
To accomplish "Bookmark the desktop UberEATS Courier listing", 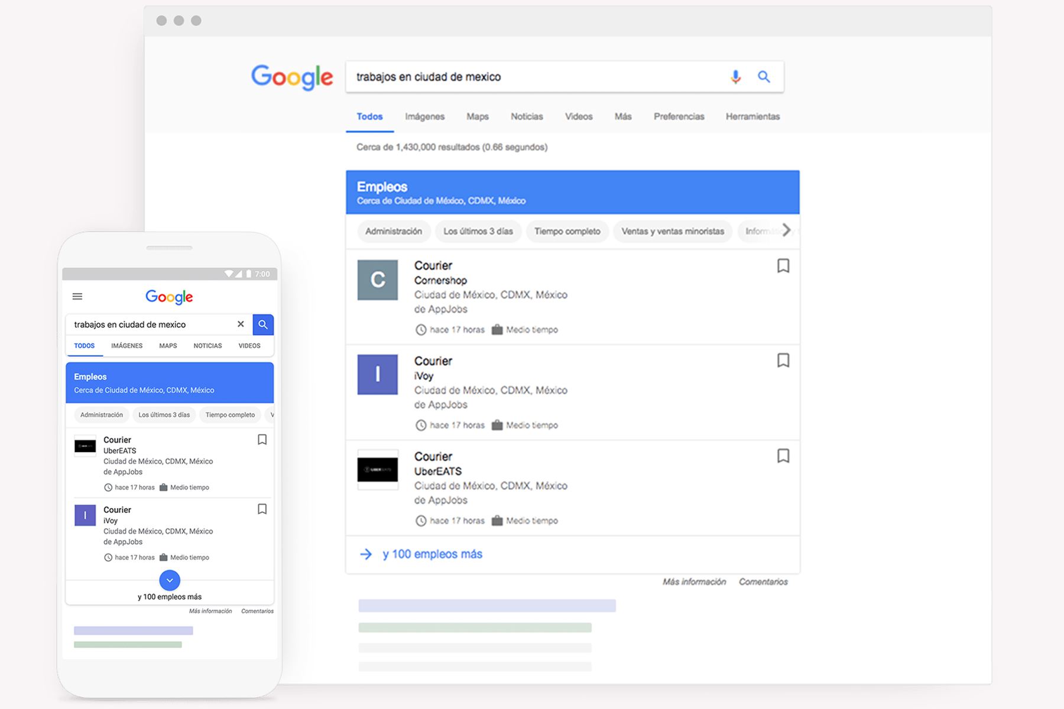I will [x=783, y=456].
